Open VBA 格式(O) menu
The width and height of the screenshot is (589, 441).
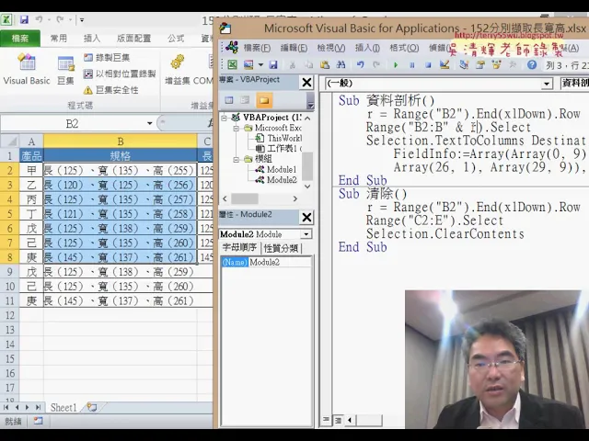(404, 48)
